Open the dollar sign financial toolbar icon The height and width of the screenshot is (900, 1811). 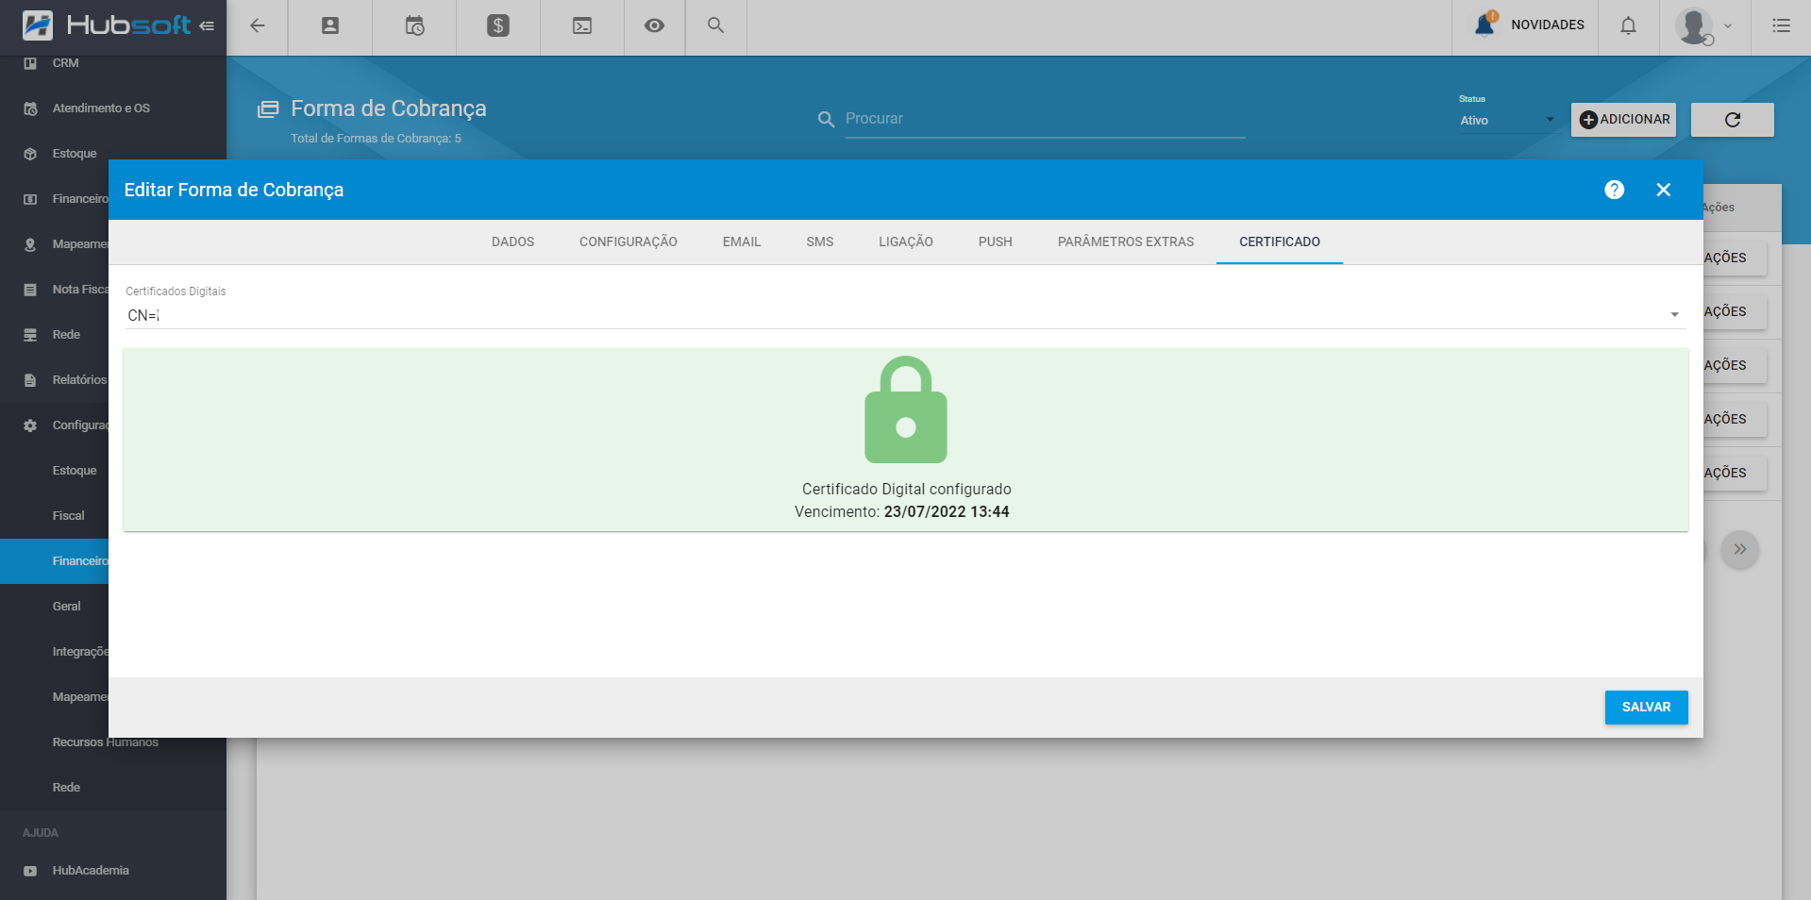click(x=498, y=25)
